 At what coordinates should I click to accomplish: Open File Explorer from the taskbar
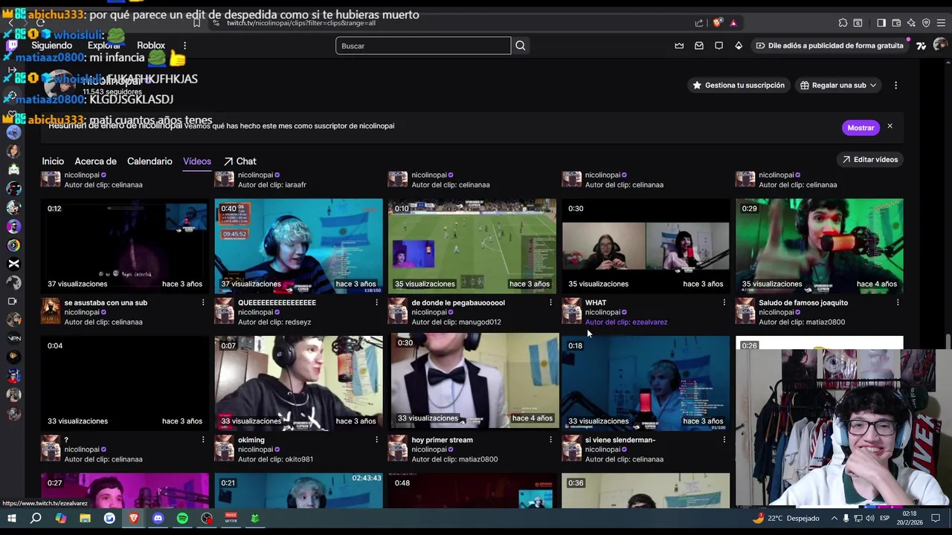click(85, 518)
